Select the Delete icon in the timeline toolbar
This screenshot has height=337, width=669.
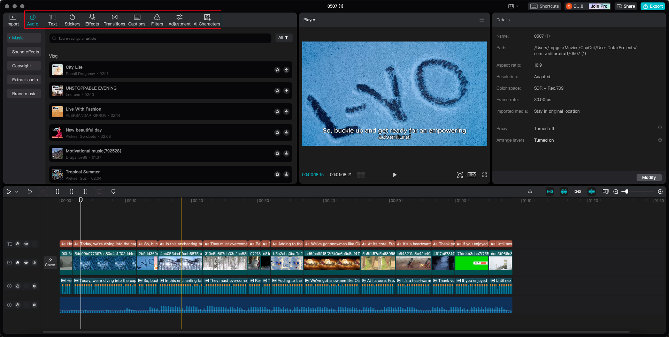point(99,192)
